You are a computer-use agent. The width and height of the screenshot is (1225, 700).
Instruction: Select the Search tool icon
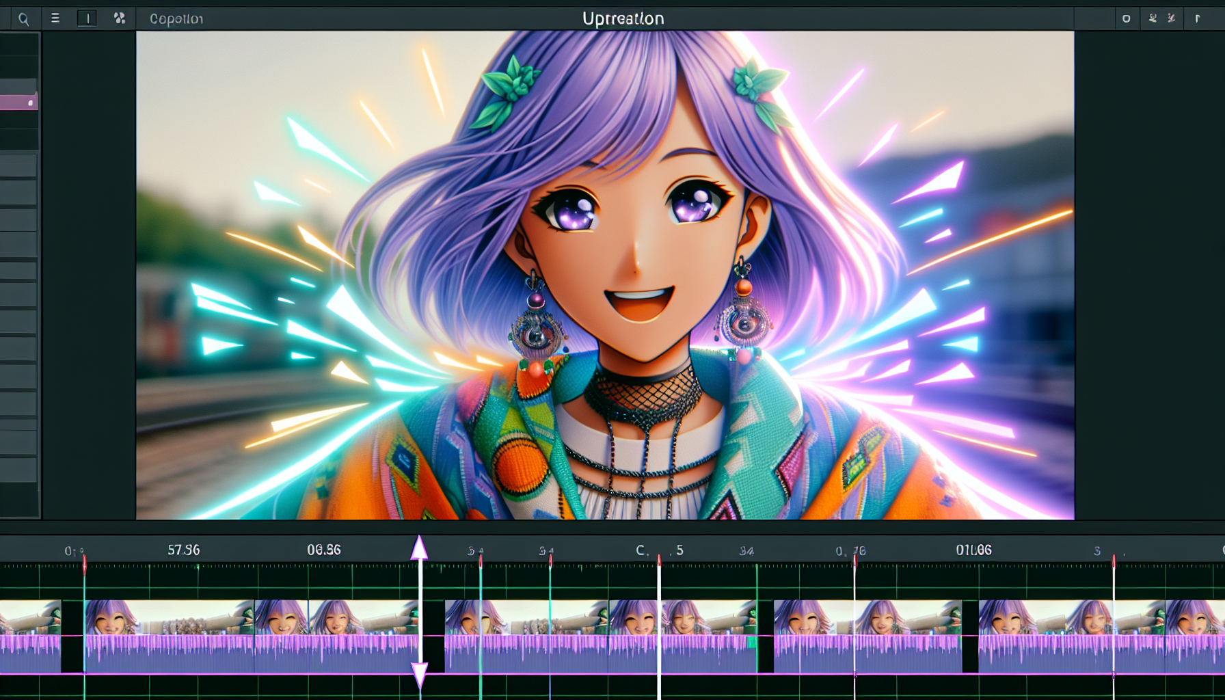pyautogui.click(x=23, y=18)
